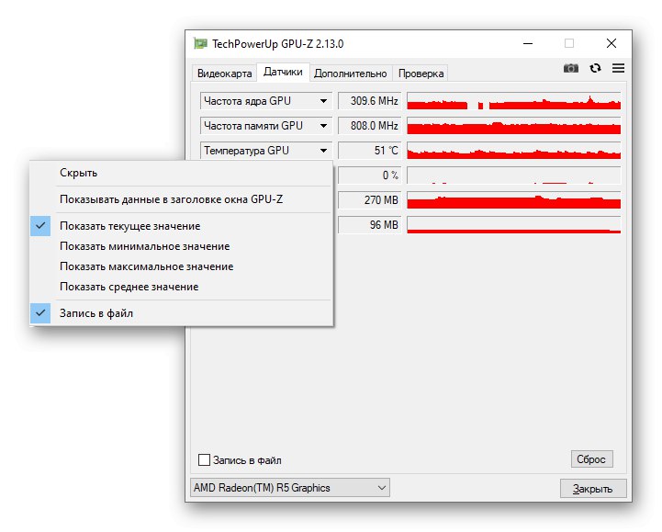Open the Дополнительно tab
The image size is (662, 532).
point(351,74)
